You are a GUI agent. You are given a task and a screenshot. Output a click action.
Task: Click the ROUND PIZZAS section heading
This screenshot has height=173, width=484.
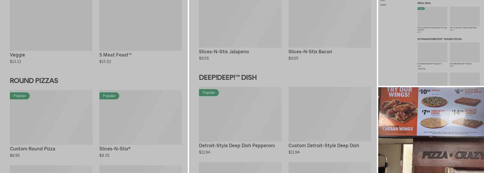click(x=34, y=81)
